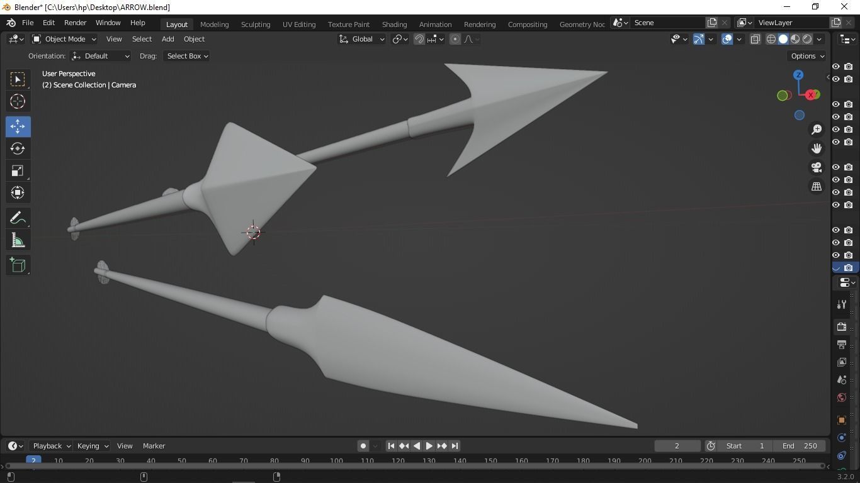Viewport: 860px width, 483px height.
Task: Open the Transform Orientation dropdown showing Default
Action: pos(101,56)
